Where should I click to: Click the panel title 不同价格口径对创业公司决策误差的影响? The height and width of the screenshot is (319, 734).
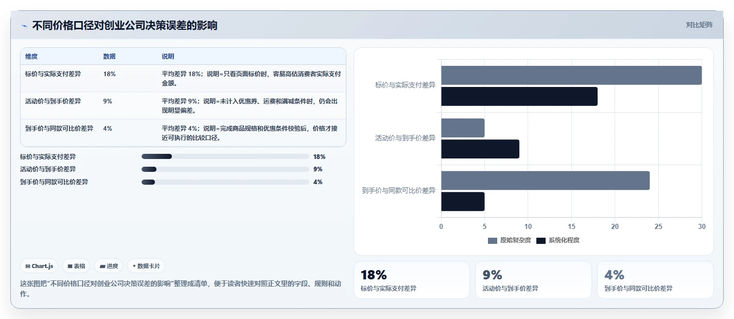pos(125,25)
